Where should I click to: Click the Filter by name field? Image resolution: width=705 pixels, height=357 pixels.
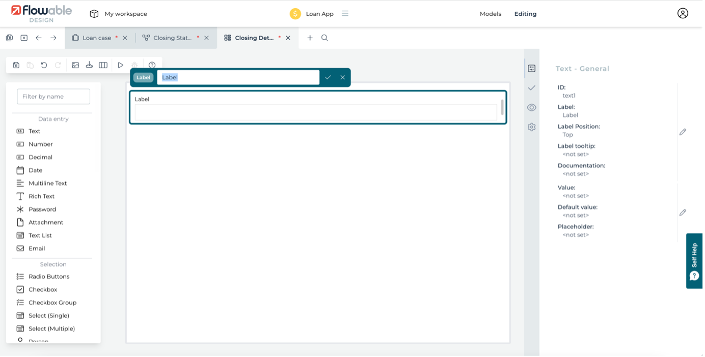point(53,96)
